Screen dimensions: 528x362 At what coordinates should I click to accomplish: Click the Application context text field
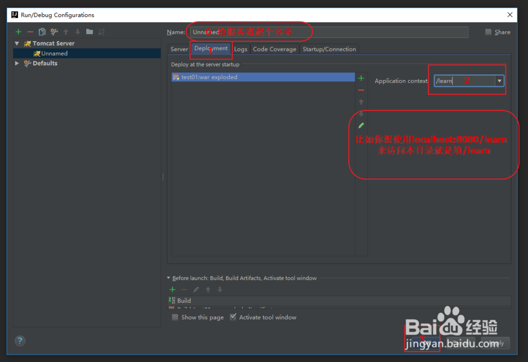(464, 81)
